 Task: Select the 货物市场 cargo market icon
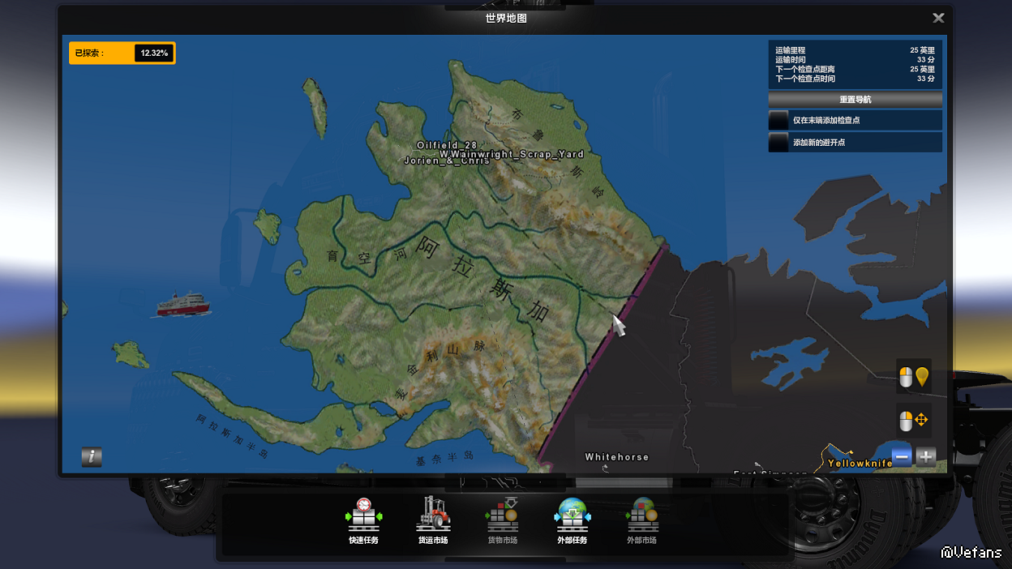pyautogui.click(x=502, y=520)
